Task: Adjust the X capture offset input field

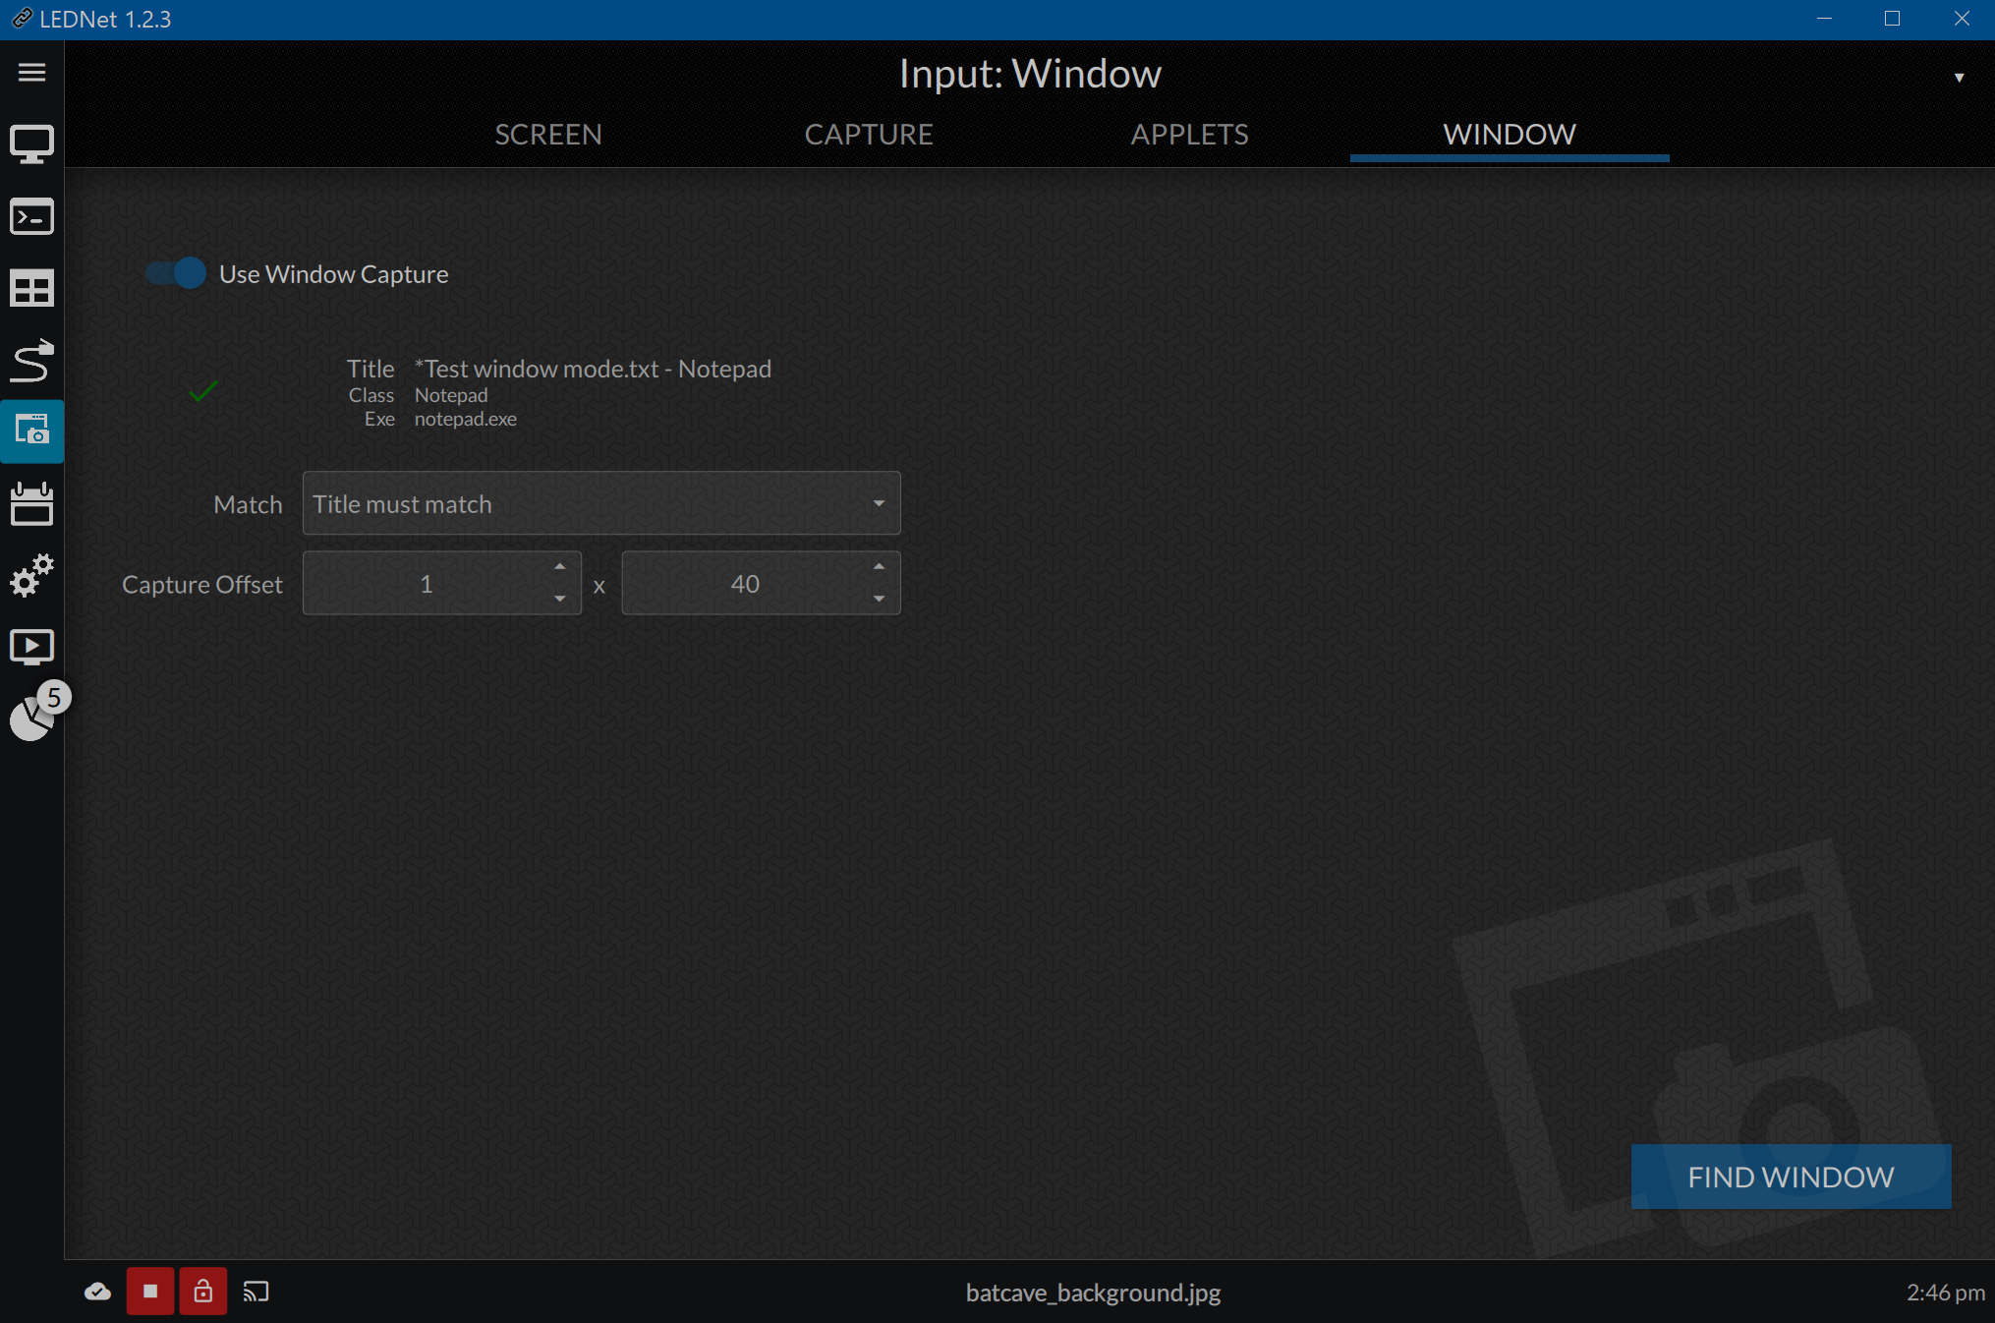Action: (x=427, y=583)
